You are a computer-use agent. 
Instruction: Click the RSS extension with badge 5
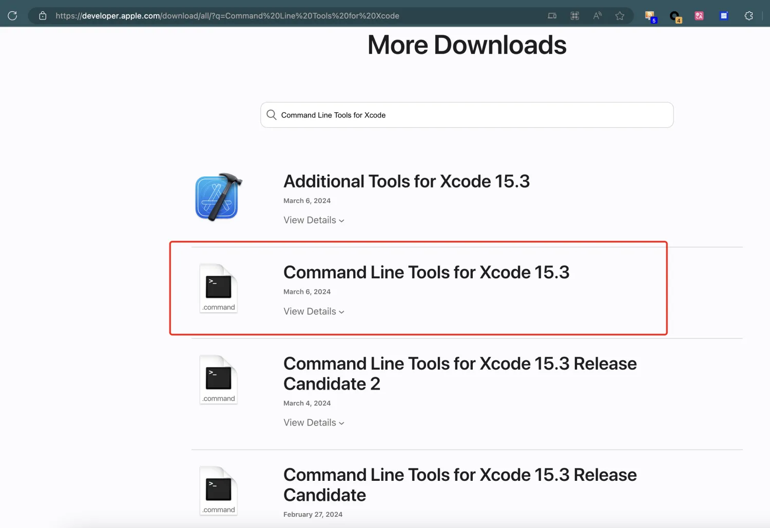point(650,16)
